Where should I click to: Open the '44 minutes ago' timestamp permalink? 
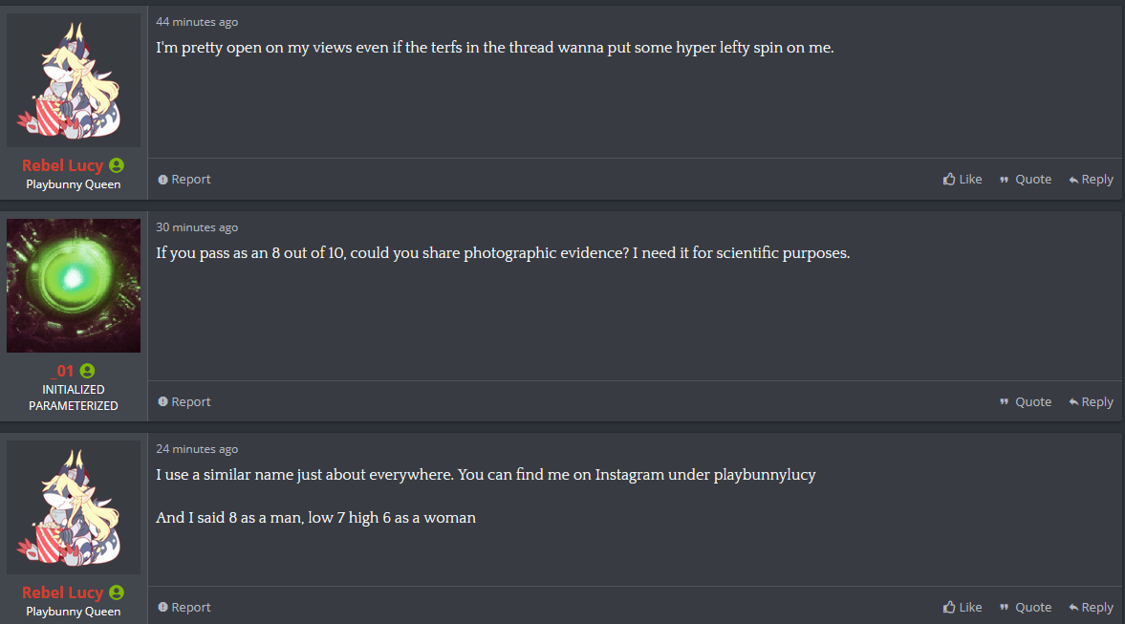pyautogui.click(x=197, y=22)
